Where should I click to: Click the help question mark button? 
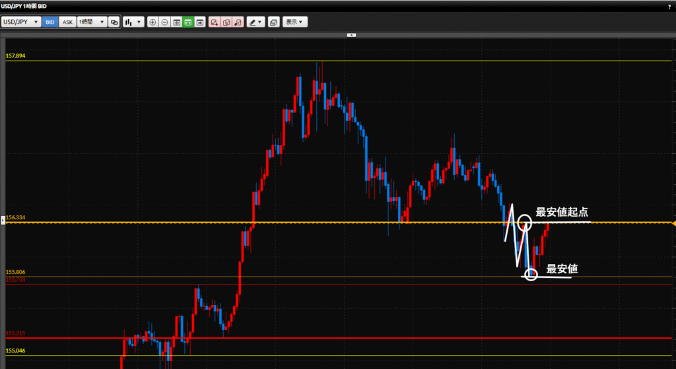669,6
